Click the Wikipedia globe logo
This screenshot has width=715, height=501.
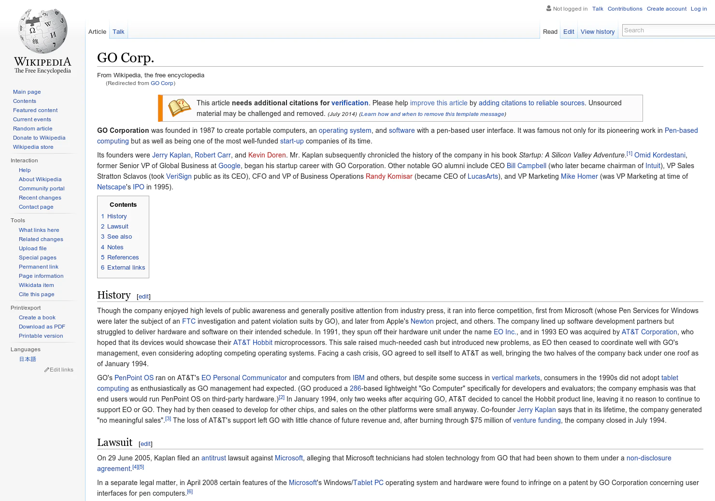43,31
